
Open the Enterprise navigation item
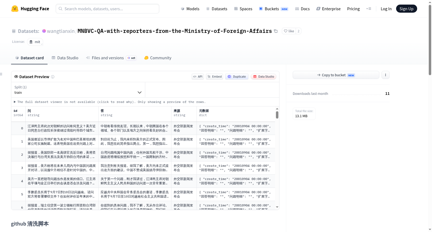pyautogui.click(x=328, y=9)
